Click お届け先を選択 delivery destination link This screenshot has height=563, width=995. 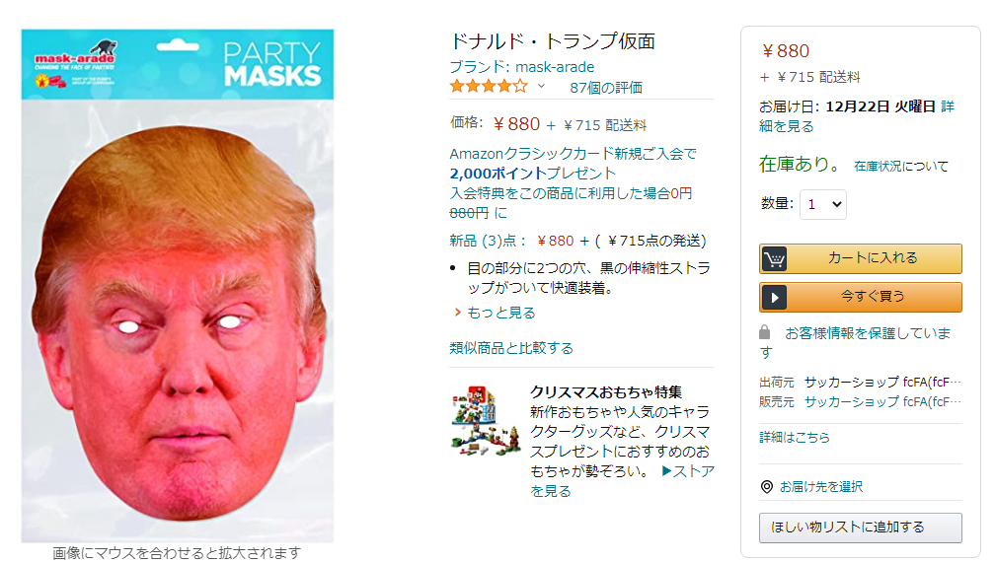(821, 487)
